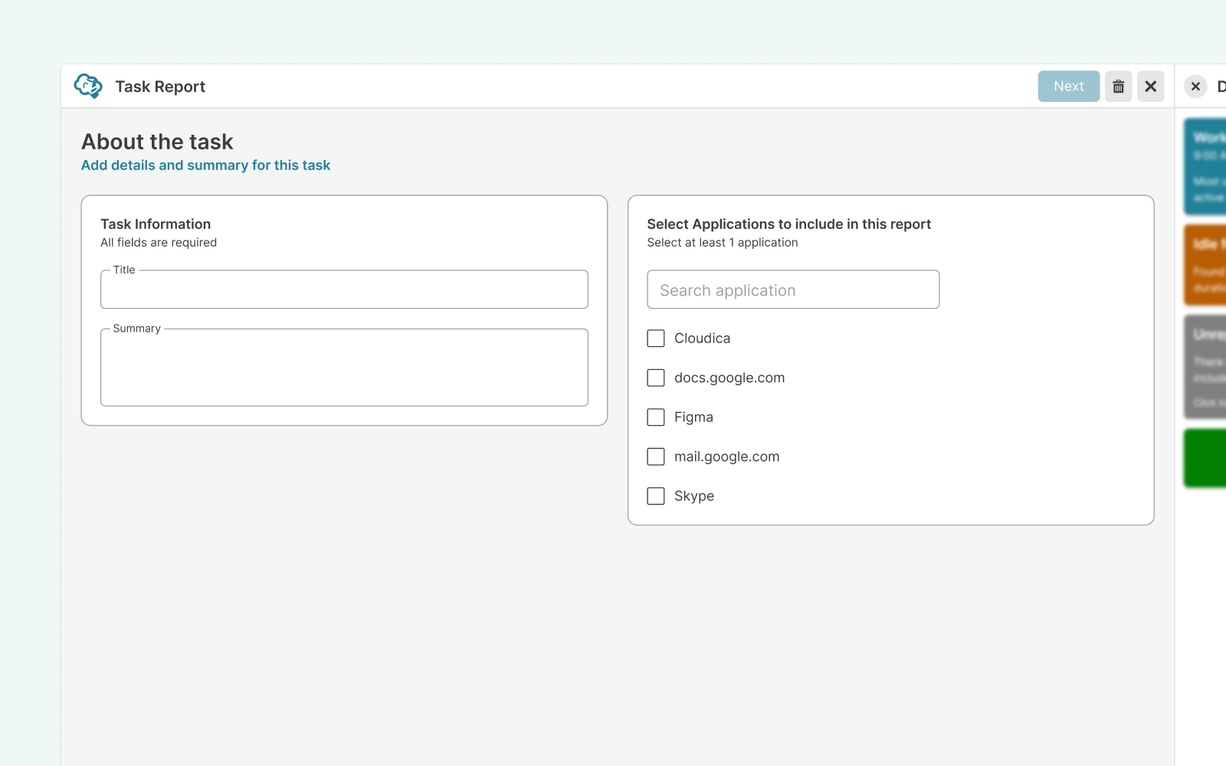Close the side panel with round X
The image size is (1226, 766).
click(x=1195, y=87)
